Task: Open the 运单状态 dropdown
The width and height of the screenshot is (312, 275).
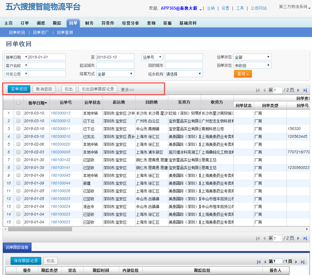Action: pyautogui.click(x=252, y=57)
